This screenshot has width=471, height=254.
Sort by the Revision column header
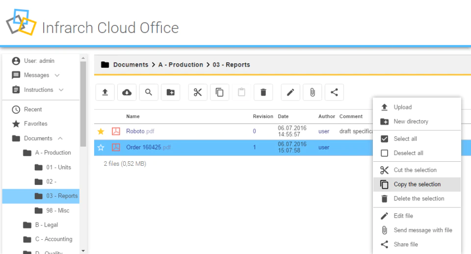coord(263,117)
